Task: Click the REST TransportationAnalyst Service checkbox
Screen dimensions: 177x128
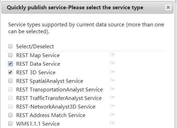Action: (10, 89)
